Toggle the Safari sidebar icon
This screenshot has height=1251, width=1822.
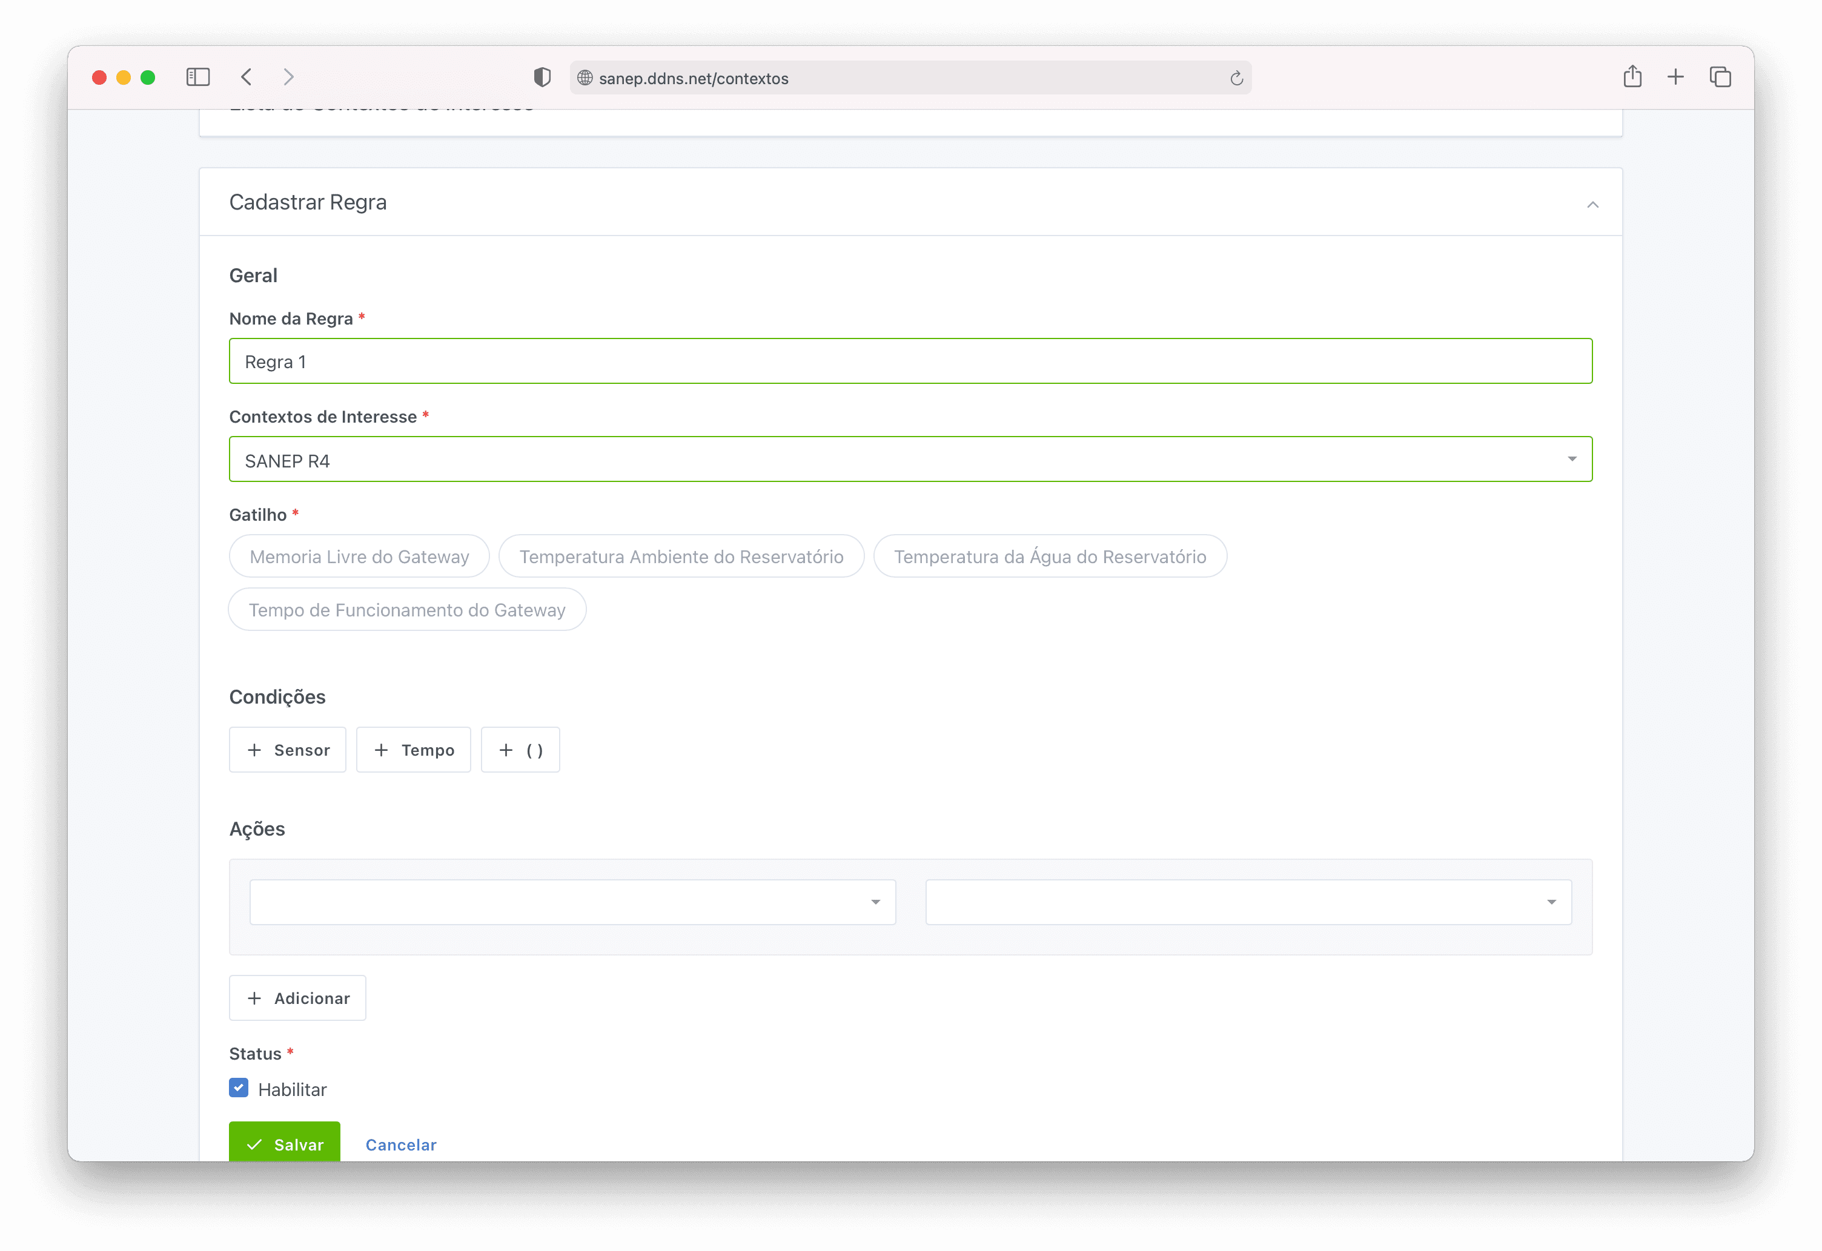197,77
